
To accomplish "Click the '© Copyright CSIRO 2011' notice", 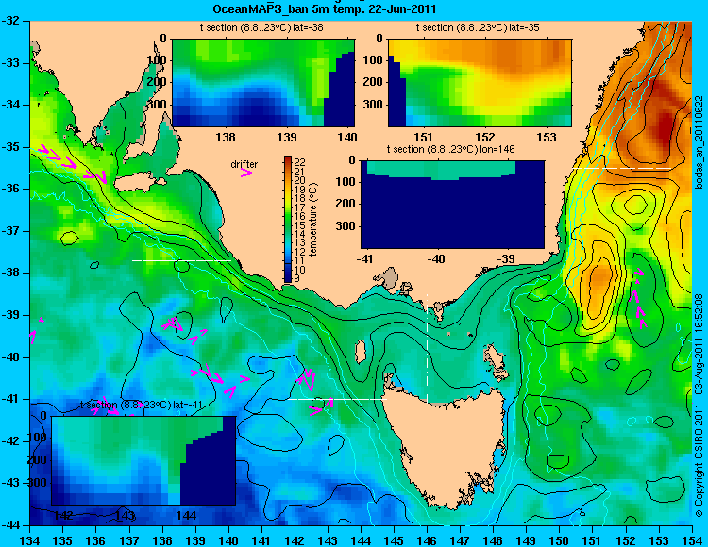I will point(699,458).
